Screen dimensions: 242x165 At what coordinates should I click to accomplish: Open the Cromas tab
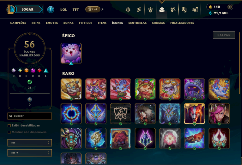click(x=158, y=23)
